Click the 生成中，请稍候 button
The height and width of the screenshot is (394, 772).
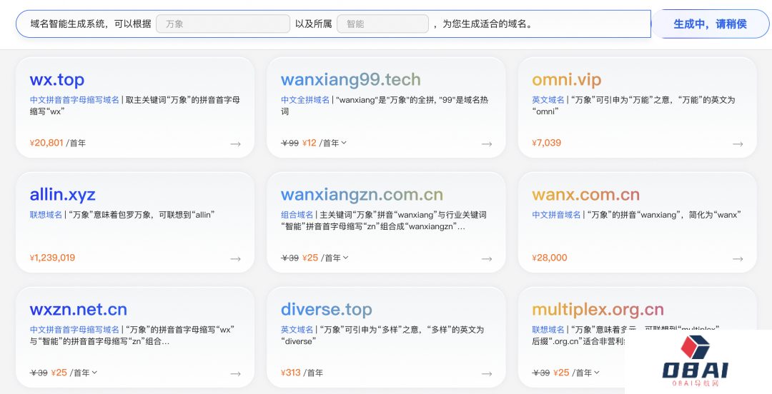tap(710, 24)
